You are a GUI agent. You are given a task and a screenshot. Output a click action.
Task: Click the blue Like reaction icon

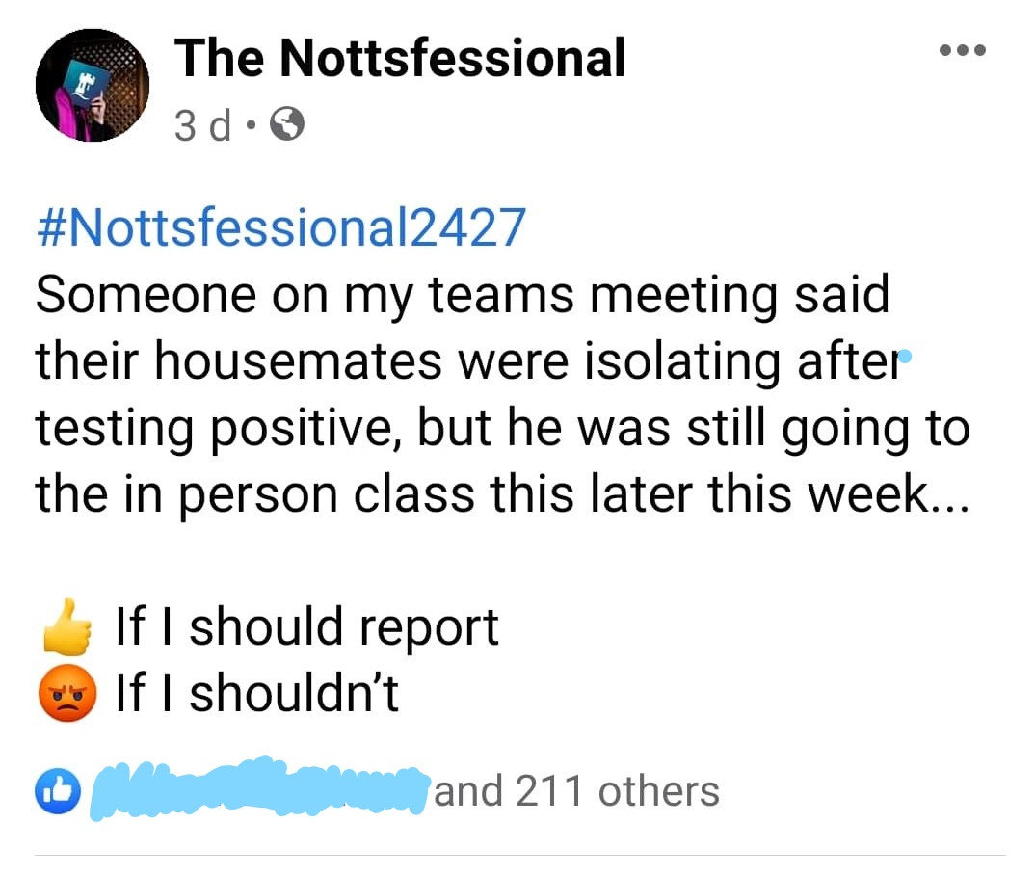click(58, 790)
